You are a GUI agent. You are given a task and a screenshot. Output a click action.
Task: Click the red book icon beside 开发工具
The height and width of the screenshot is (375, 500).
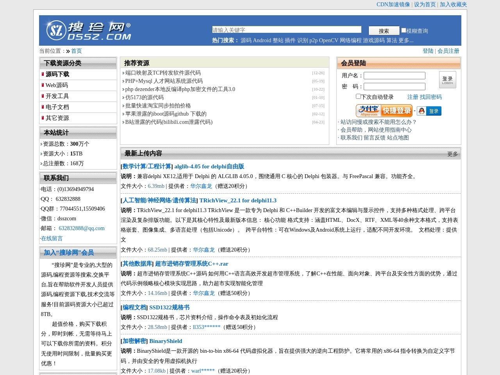[43, 96]
